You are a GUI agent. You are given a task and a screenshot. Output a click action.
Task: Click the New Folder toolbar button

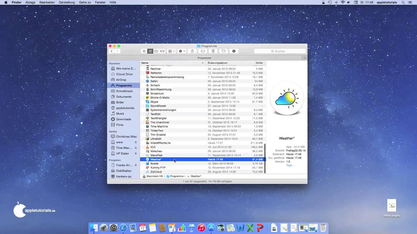(x=223, y=51)
